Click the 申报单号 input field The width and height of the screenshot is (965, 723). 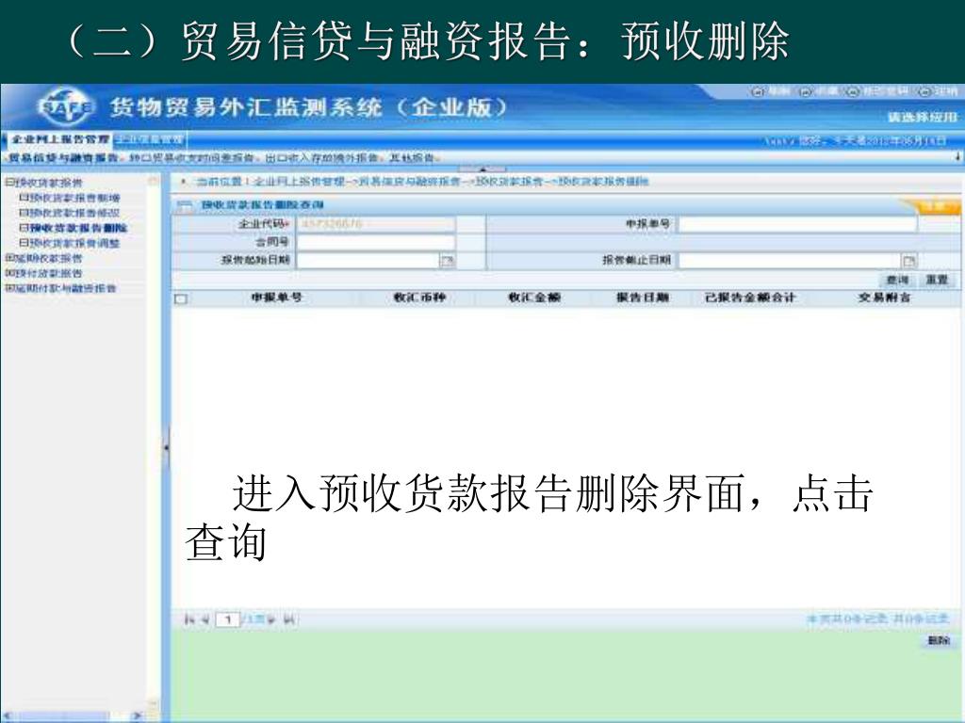click(797, 224)
